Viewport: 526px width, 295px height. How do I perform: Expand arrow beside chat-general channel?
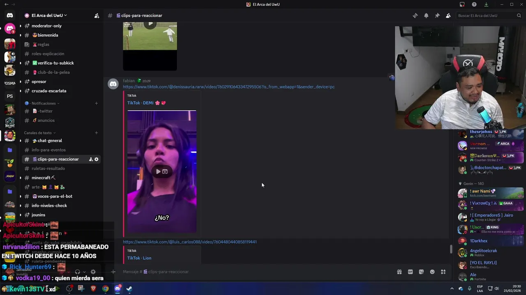[x=20, y=141]
